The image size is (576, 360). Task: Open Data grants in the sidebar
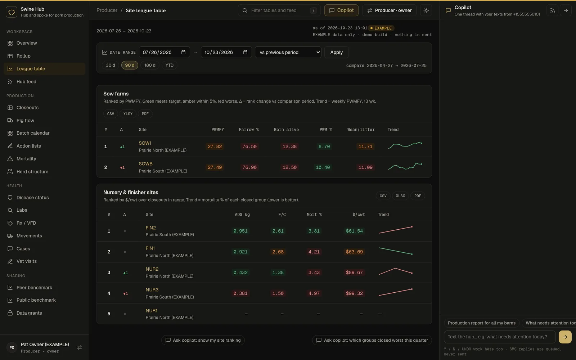(45, 313)
